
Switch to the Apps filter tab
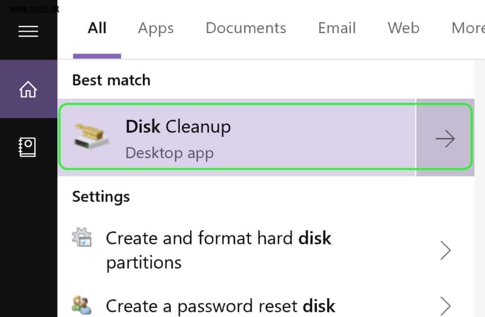coord(156,28)
